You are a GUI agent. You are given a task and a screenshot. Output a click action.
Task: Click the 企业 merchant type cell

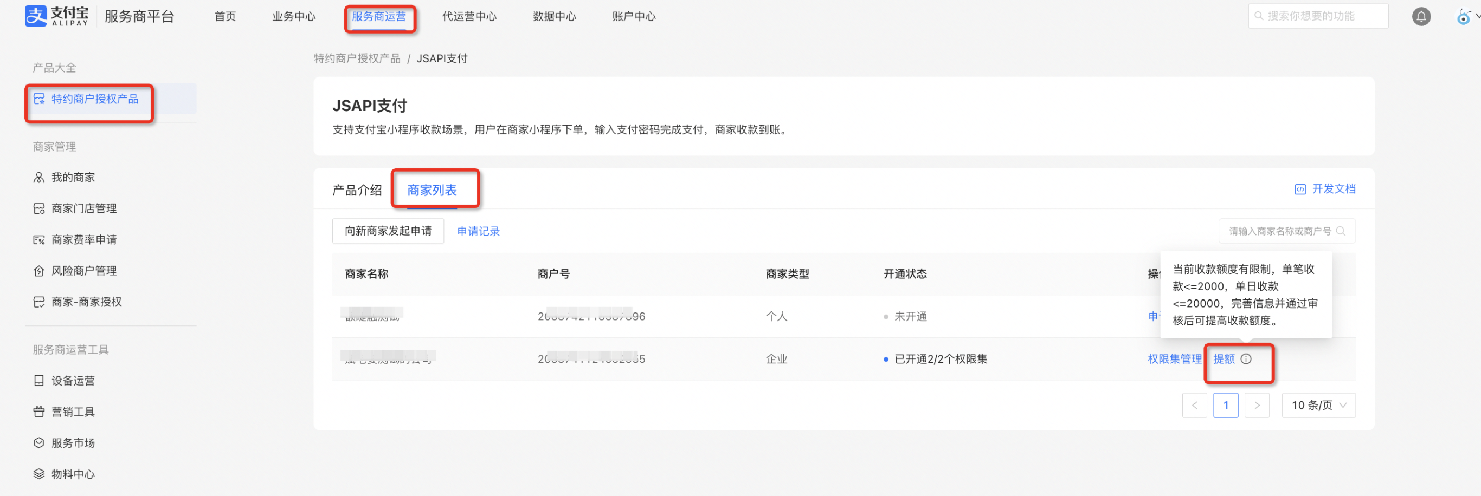777,359
